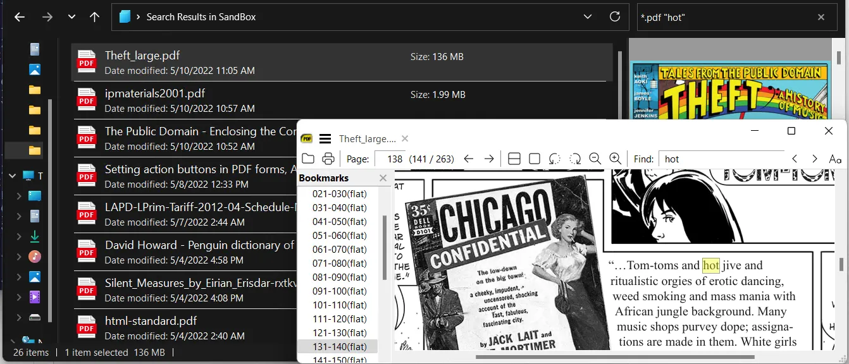Find next match of 'hot'
Viewport: 849px width, 364px height.
coord(815,159)
